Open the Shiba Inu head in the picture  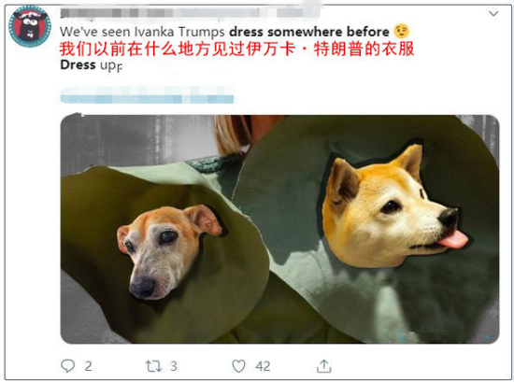click(393, 206)
